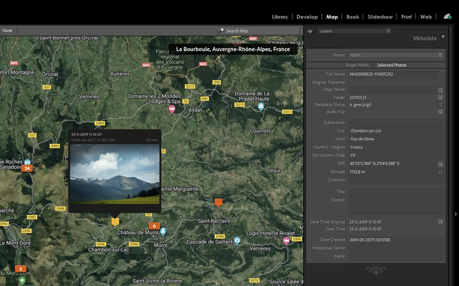Click the File Name field
The height and width of the screenshot is (286, 459).
click(393, 74)
